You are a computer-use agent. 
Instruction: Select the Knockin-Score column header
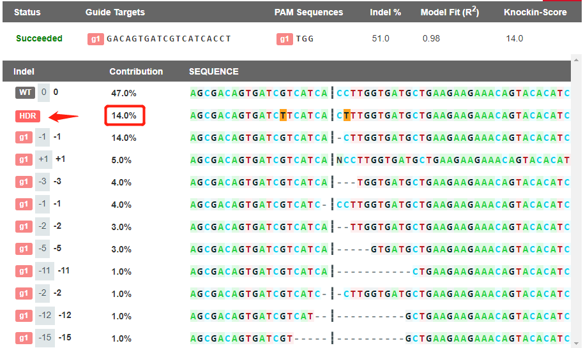535,12
